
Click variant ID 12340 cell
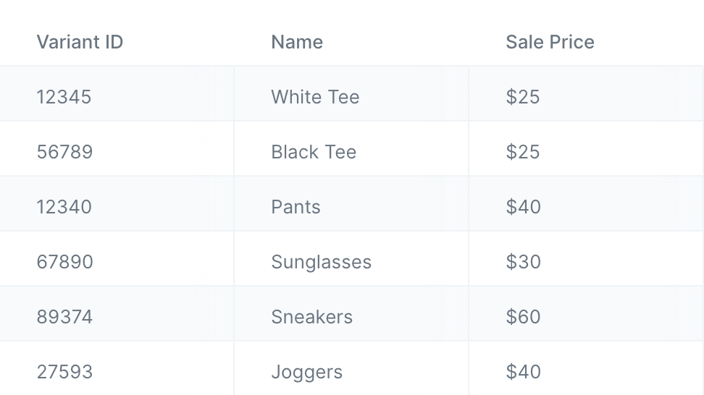(x=117, y=204)
